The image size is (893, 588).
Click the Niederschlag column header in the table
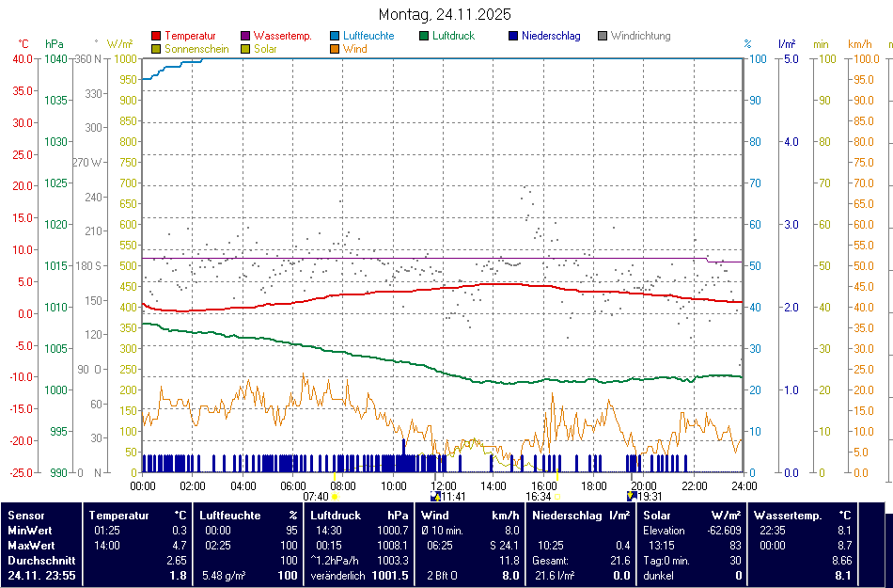[567, 516]
